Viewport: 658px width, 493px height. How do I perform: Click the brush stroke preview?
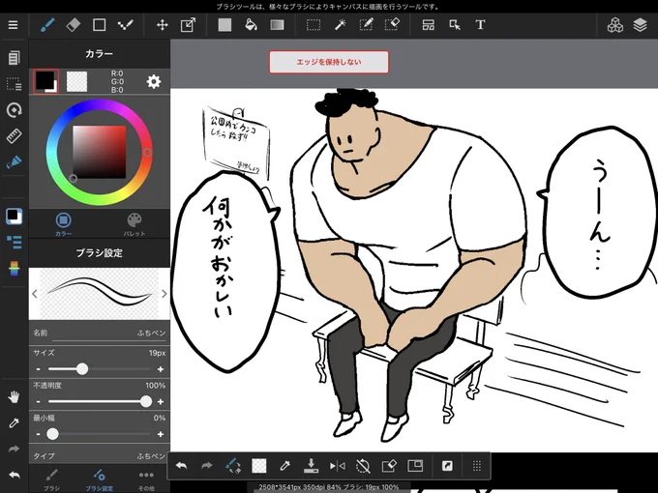coord(100,294)
